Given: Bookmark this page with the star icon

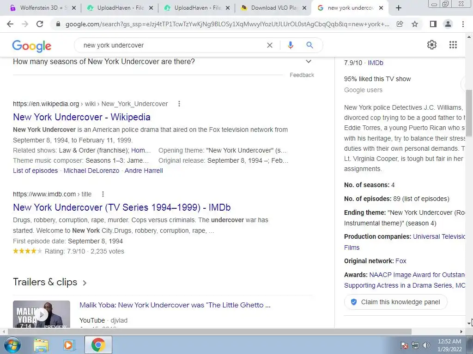Looking at the screenshot, I should pyautogui.click(x=415, y=24).
